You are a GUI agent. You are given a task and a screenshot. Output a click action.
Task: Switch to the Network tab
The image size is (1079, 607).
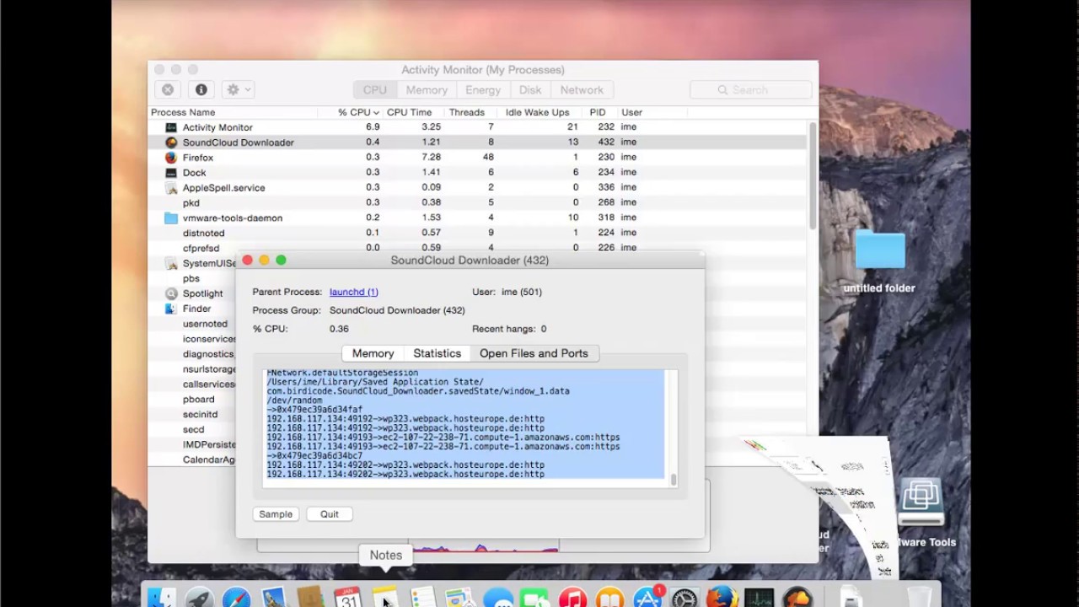point(582,90)
